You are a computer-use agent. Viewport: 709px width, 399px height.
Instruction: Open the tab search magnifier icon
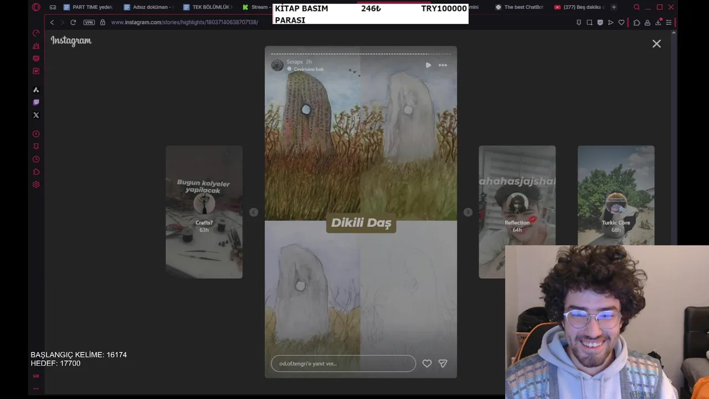point(636,7)
